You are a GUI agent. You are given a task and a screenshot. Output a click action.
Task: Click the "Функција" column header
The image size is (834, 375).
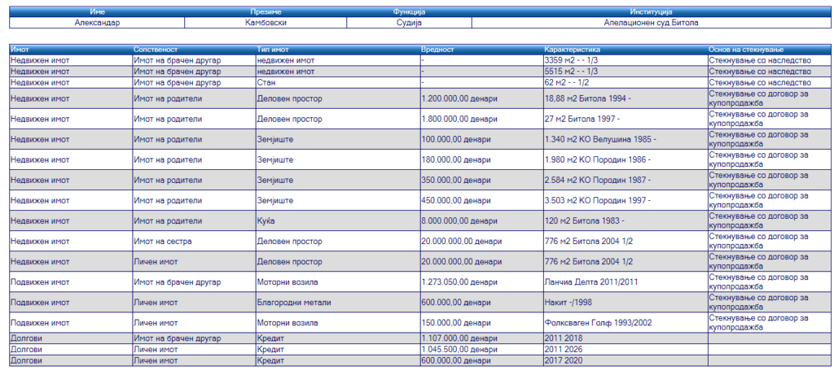[409, 12]
